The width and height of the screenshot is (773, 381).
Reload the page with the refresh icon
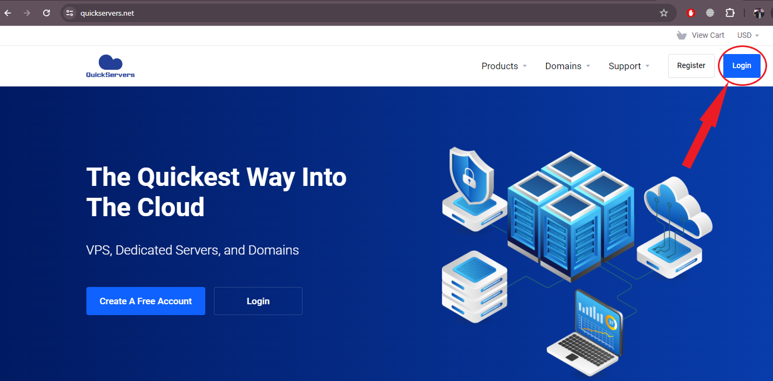(x=46, y=13)
